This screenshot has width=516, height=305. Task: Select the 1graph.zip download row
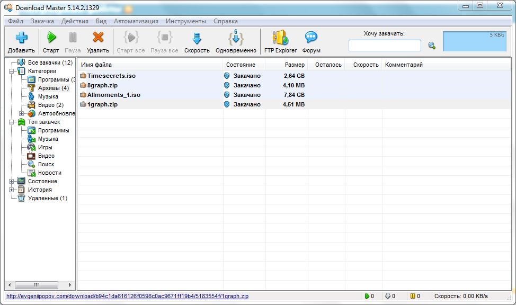point(294,104)
